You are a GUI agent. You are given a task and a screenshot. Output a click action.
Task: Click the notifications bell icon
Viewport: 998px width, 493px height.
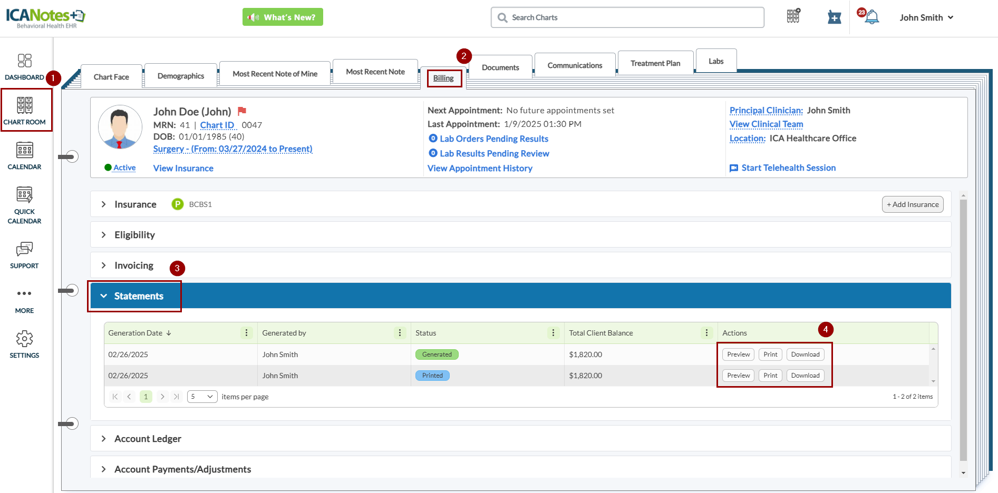872,17
